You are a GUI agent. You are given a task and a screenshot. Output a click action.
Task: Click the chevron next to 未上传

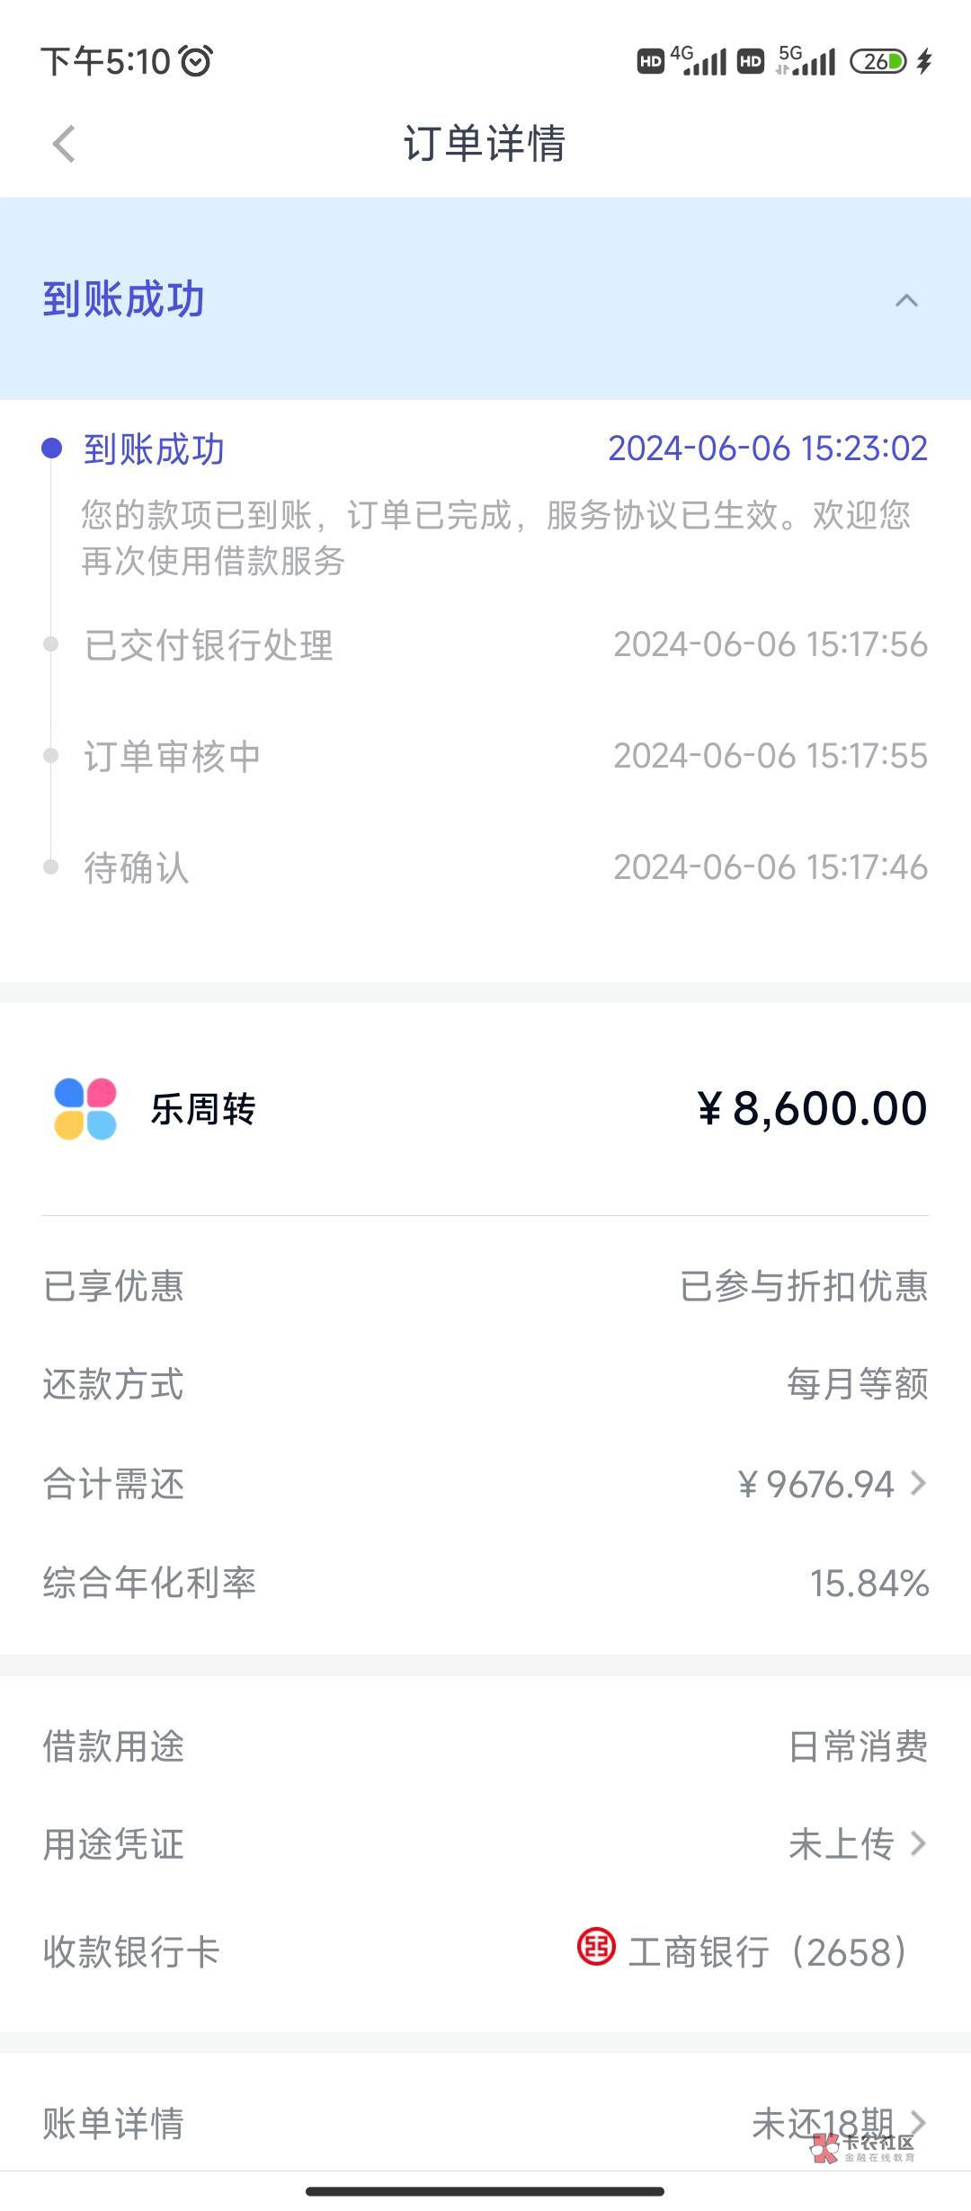point(918,1844)
